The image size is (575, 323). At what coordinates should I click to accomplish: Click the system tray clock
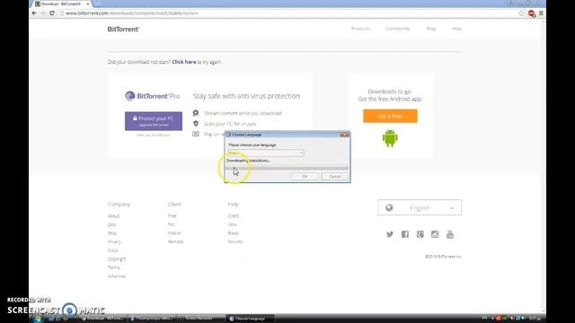click(x=535, y=319)
